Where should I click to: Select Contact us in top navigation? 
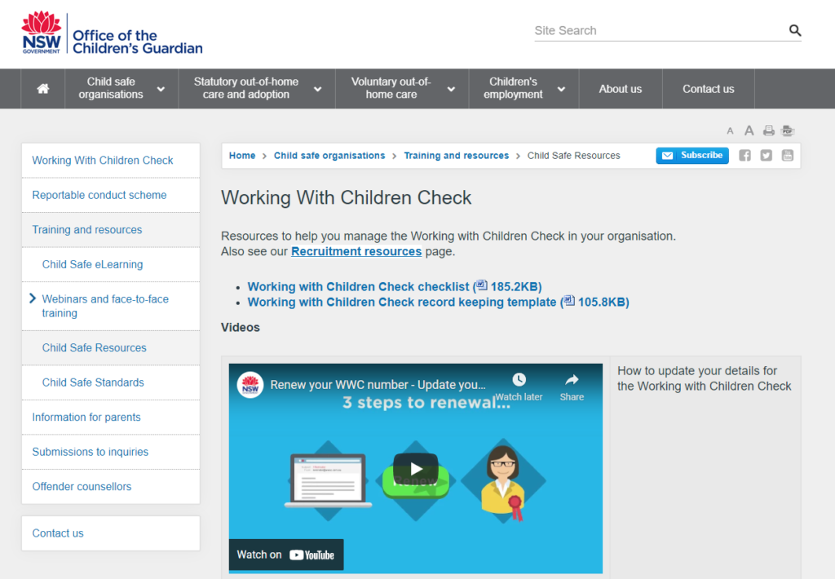pyautogui.click(x=708, y=88)
